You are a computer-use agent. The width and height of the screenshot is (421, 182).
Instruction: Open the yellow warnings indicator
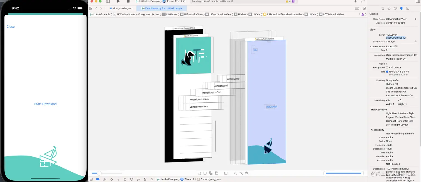point(288,1)
